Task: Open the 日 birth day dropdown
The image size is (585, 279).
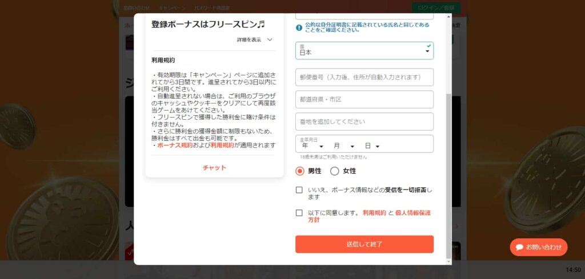Action: 372,147
